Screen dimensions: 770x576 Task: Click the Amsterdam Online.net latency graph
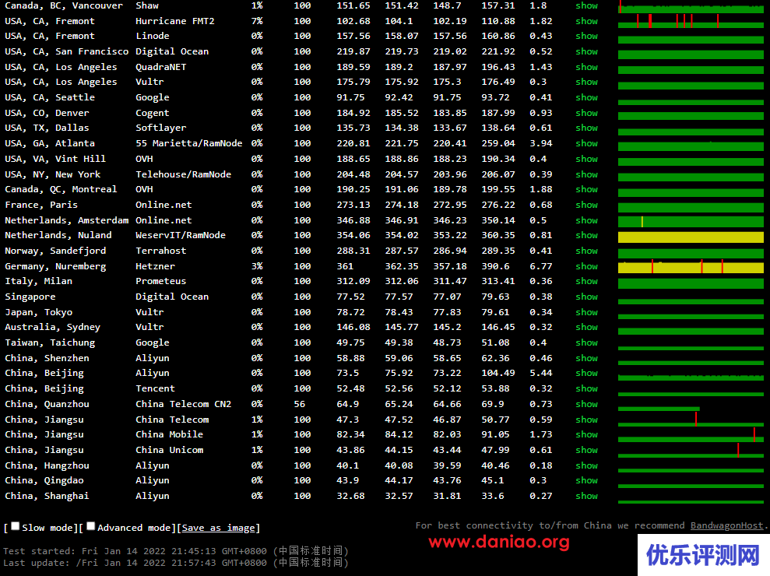[691, 222]
